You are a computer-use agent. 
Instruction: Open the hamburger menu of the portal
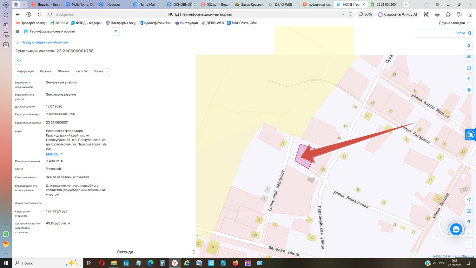(x=17, y=31)
